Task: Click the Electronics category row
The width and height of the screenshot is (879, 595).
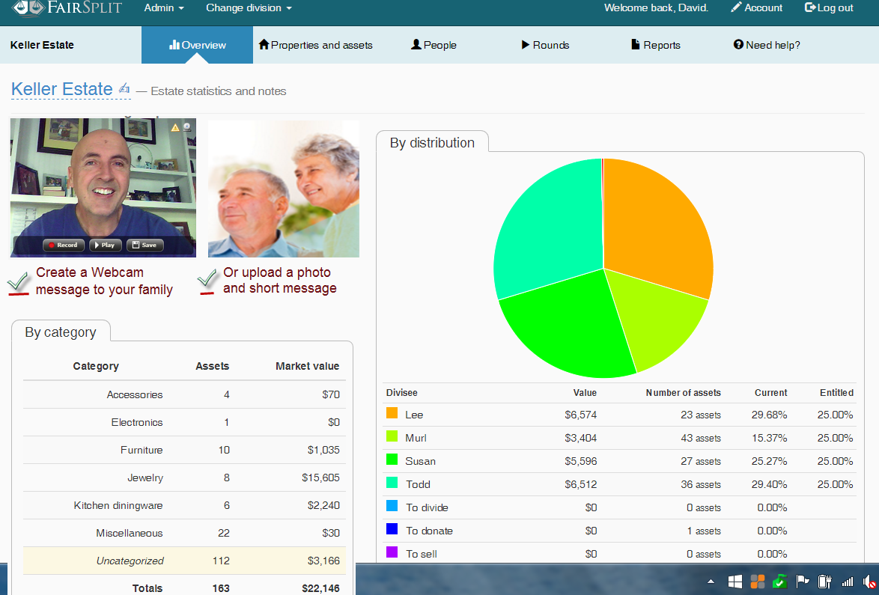Action: 184,422
